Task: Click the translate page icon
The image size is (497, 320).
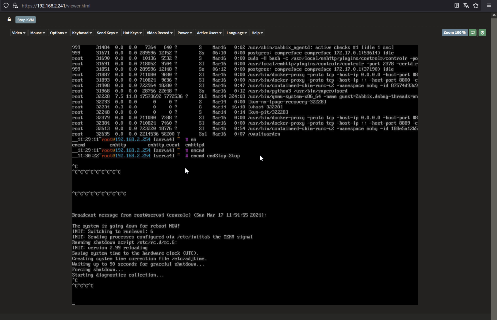Action: [x=466, y=5]
